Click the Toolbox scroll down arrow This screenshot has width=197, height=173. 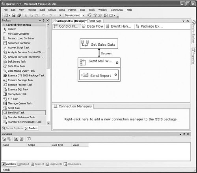pyautogui.click(x=48, y=123)
